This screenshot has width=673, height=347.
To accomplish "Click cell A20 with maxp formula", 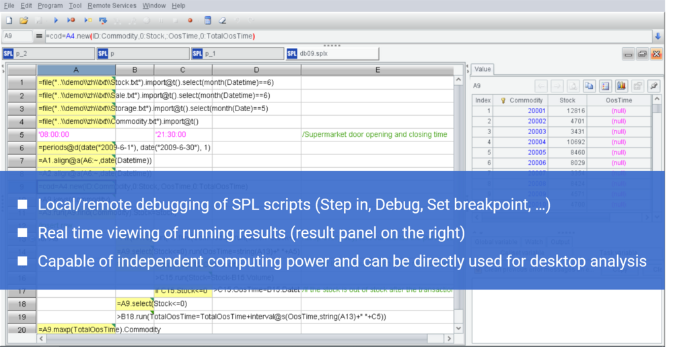I will click(76, 329).
